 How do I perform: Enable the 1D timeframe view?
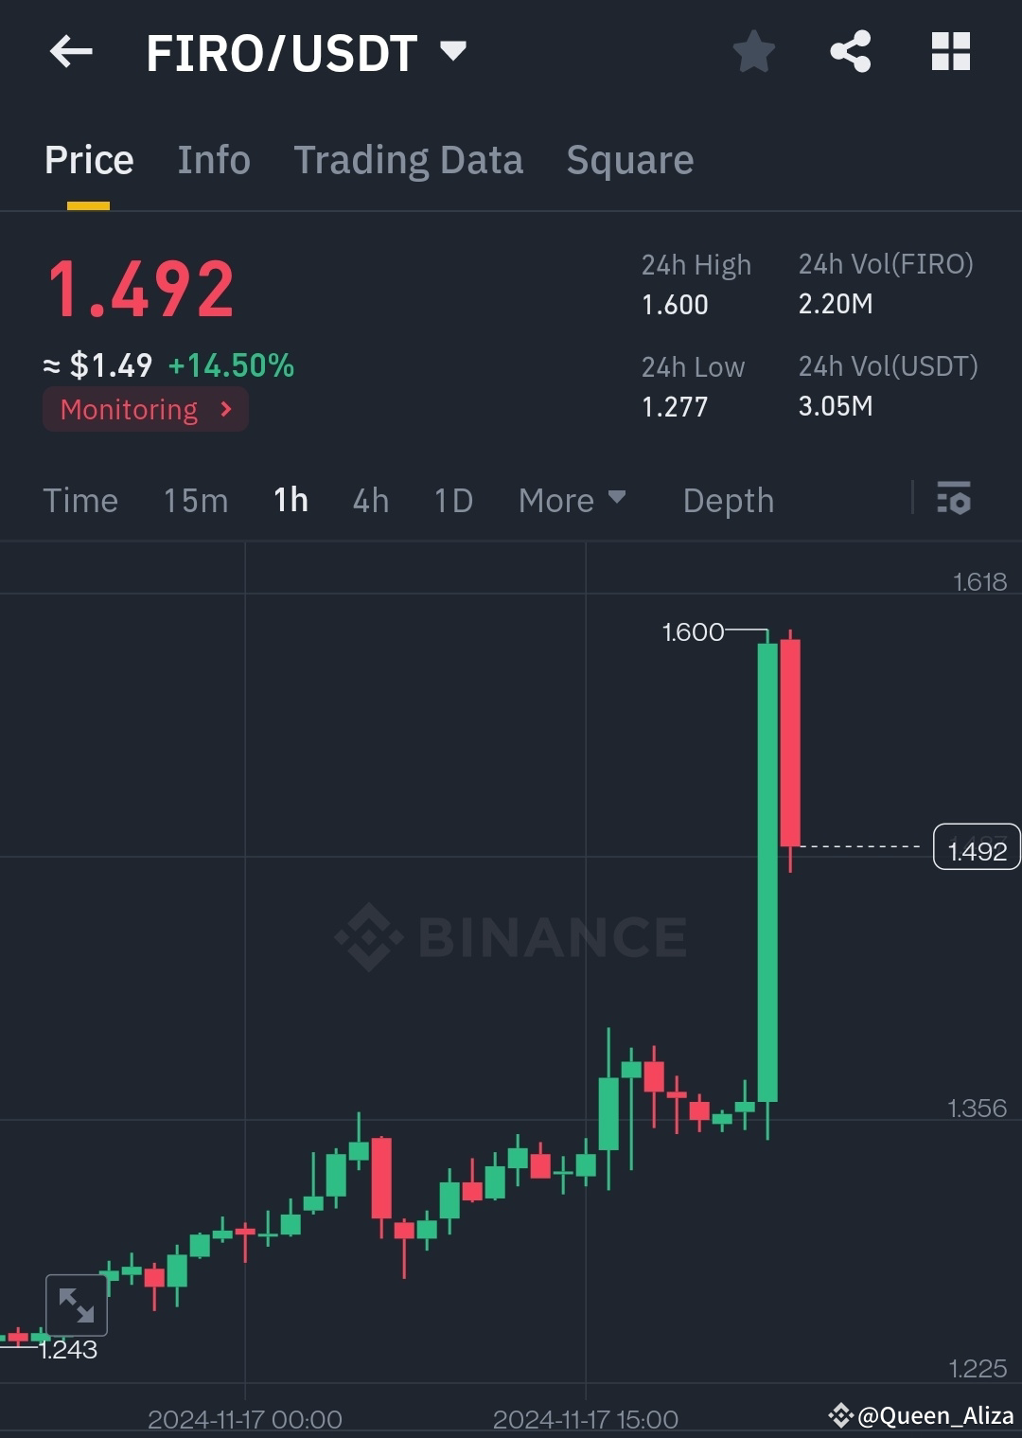[452, 500]
